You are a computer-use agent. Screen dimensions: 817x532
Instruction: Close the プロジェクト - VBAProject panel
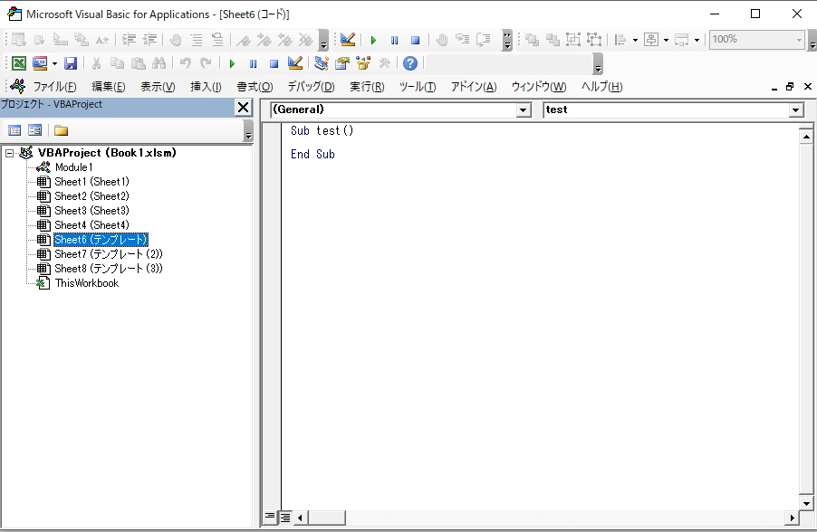243,108
